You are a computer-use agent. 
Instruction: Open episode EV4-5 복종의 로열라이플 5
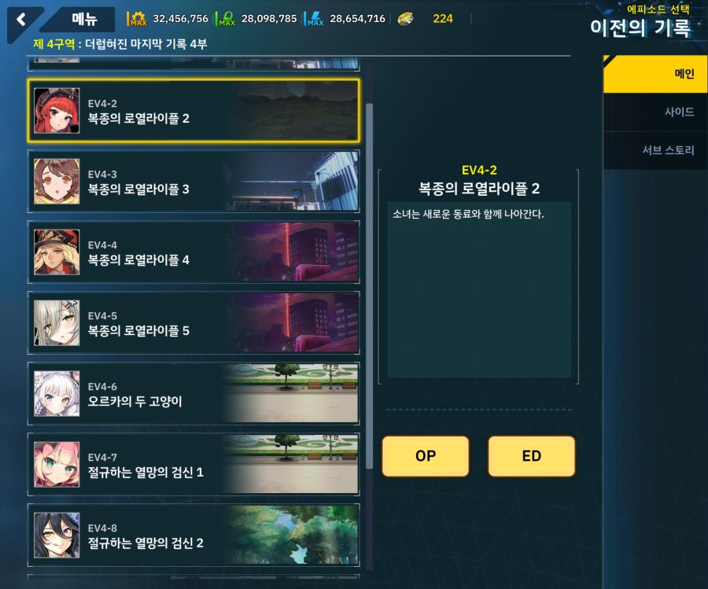(194, 323)
